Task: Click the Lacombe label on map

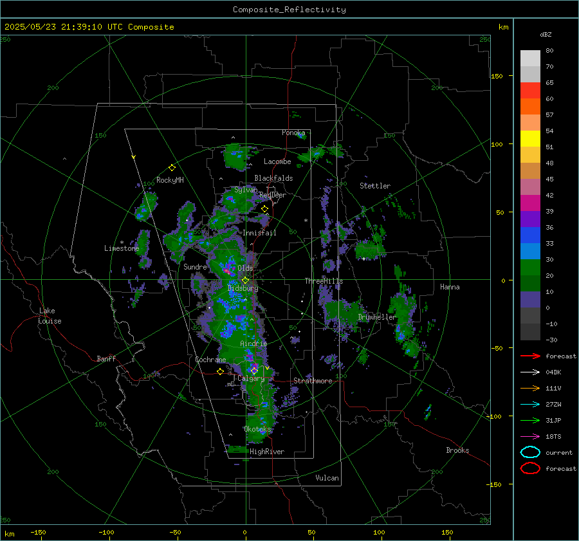Action: click(277, 161)
